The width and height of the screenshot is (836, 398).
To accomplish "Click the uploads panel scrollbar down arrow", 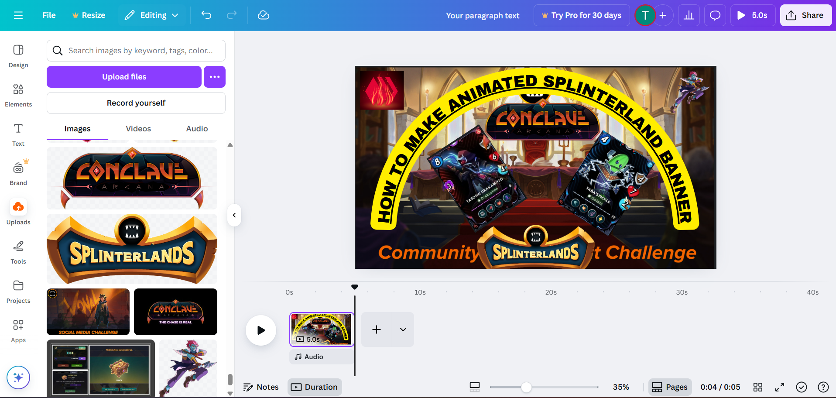I will [230, 394].
